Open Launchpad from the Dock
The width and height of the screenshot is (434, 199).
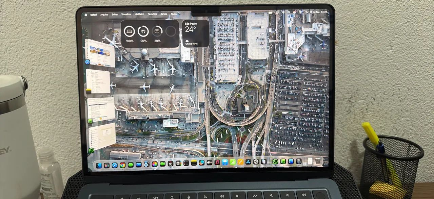click(107, 163)
